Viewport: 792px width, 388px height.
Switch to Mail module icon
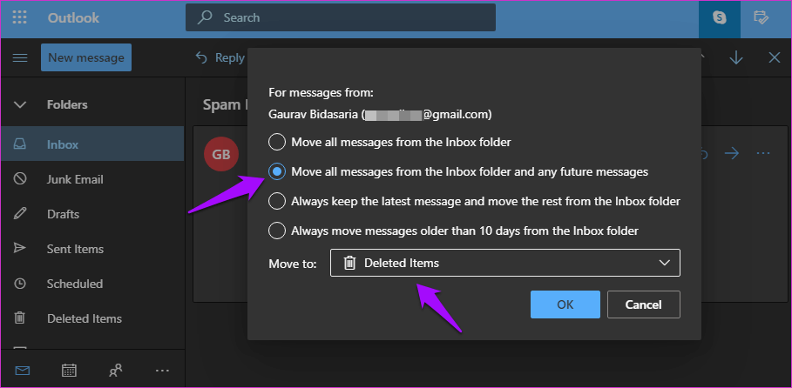tap(23, 371)
